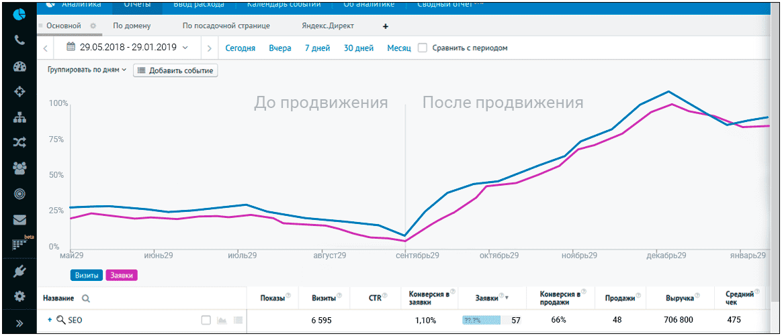
Task: Open Группировать по дням dropdown
Action: click(87, 70)
